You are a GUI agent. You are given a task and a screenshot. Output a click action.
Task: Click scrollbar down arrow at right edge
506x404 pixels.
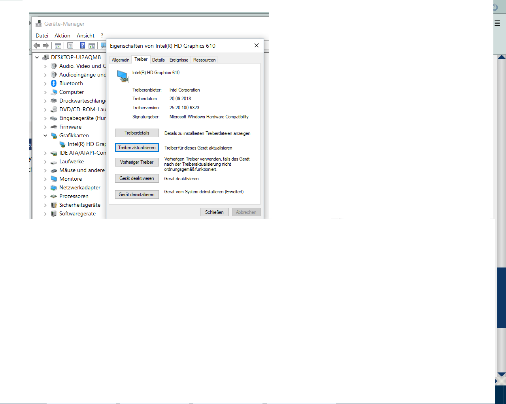pyautogui.click(x=502, y=374)
